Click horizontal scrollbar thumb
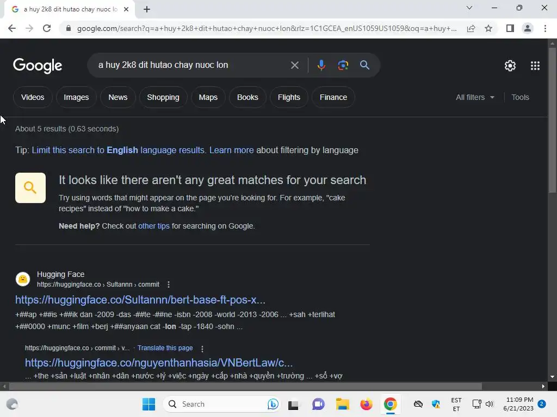Image resolution: width=557 pixels, height=417 pixels. [x=245, y=386]
